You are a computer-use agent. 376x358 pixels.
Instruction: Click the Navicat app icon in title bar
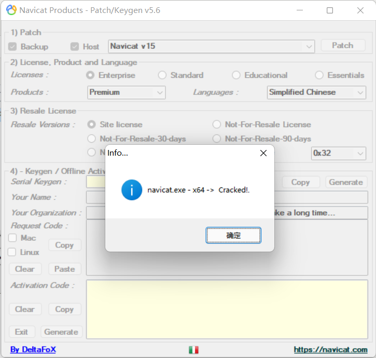coord(11,10)
